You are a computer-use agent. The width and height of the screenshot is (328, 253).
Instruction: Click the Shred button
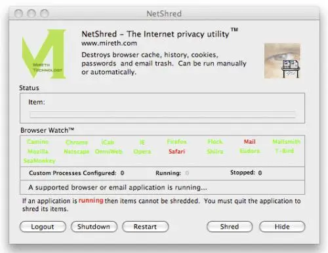point(230,227)
